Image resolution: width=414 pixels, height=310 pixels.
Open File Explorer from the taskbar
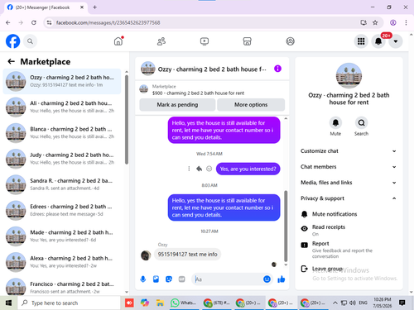pos(160,303)
